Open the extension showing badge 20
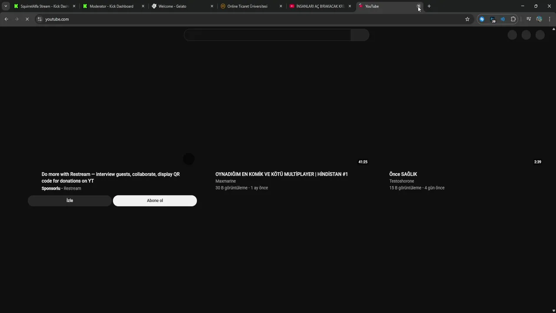Image resolution: width=556 pixels, height=313 pixels. point(493,19)
